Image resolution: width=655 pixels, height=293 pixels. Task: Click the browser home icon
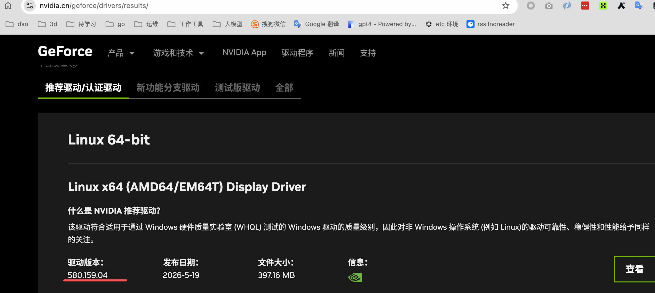(x=8, y=5)
